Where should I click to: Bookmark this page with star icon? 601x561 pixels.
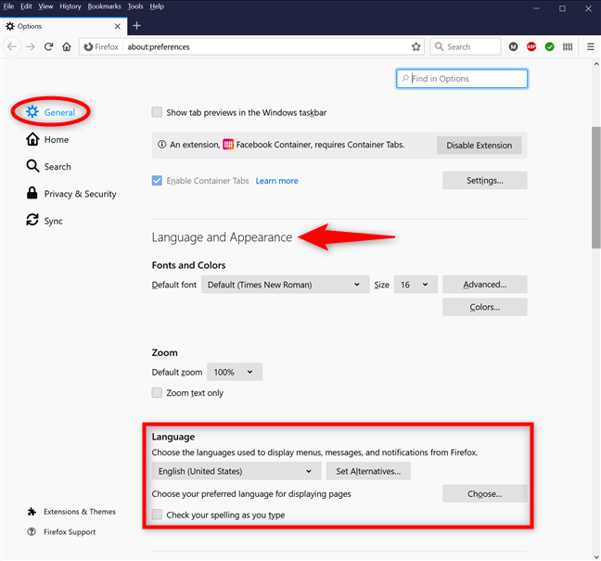414,46
